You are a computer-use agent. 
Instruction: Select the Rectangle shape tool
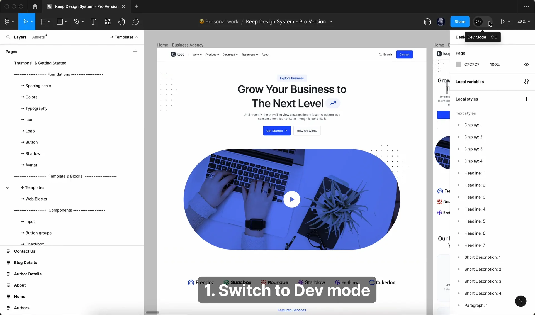click(x=60, y=21)
